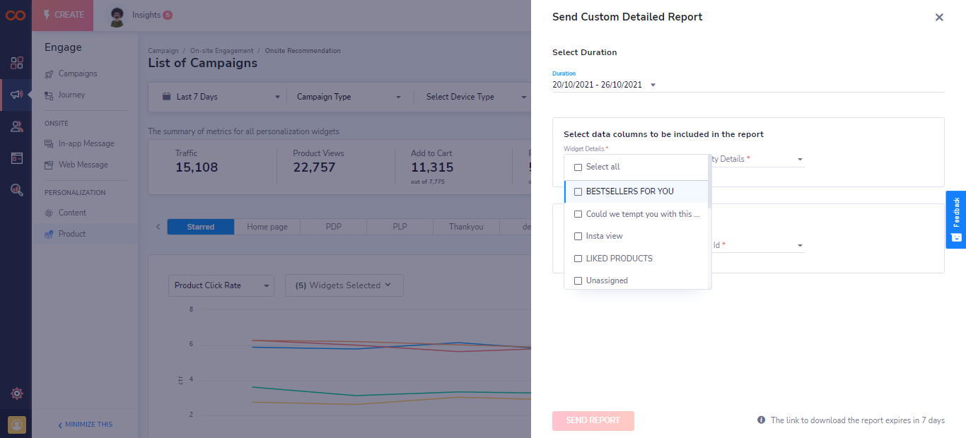Image resolution: width=966 pixels, height=438 pixels.
Task: Click the SEND REPORT button
Action: coord(593,421)
